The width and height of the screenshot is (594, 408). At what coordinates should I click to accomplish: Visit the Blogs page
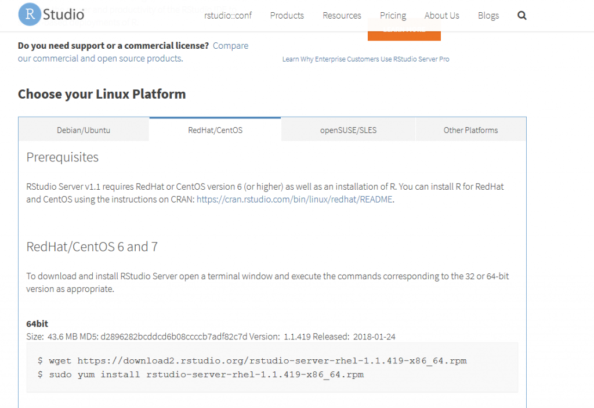tap(488, 16)
